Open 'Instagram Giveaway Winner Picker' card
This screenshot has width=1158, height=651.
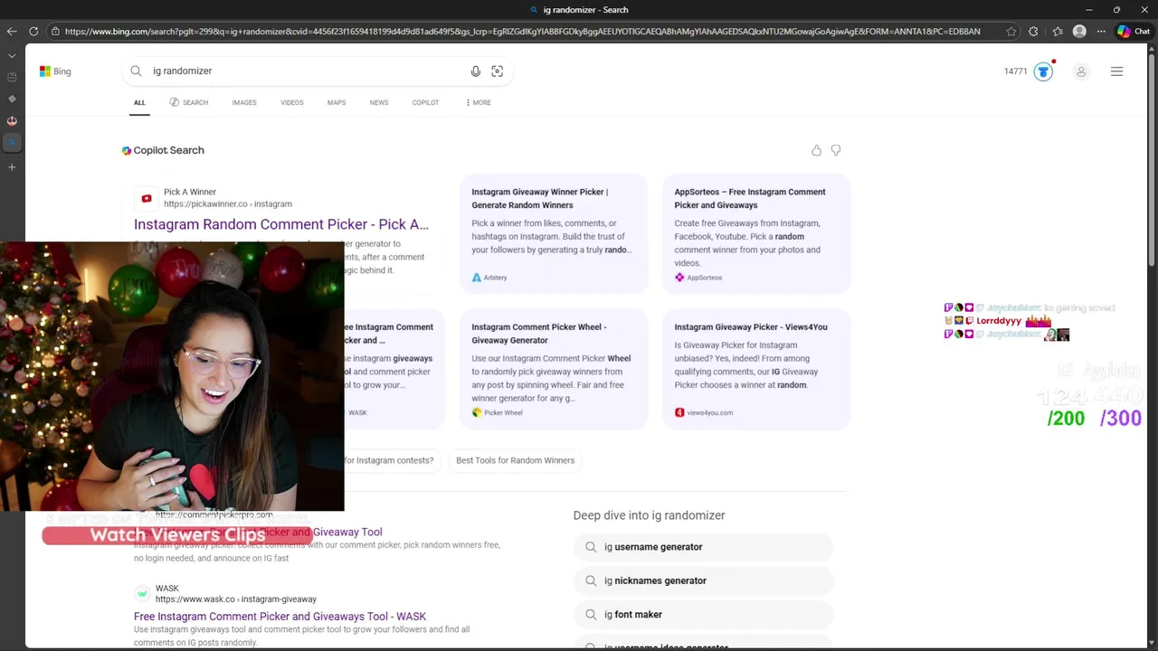554,234
